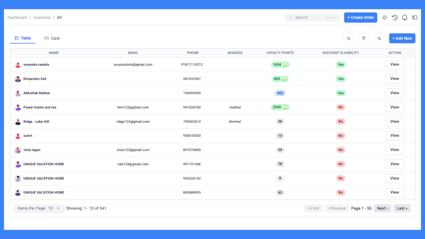Open the activity history icon
Viewport: 425px width, 239px height.
tap(394, 17)
